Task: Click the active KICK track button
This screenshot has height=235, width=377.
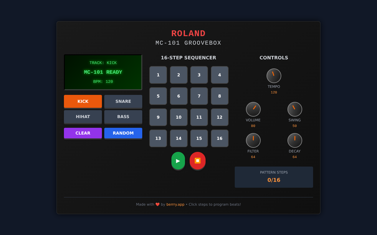Action: pos(83,101)
